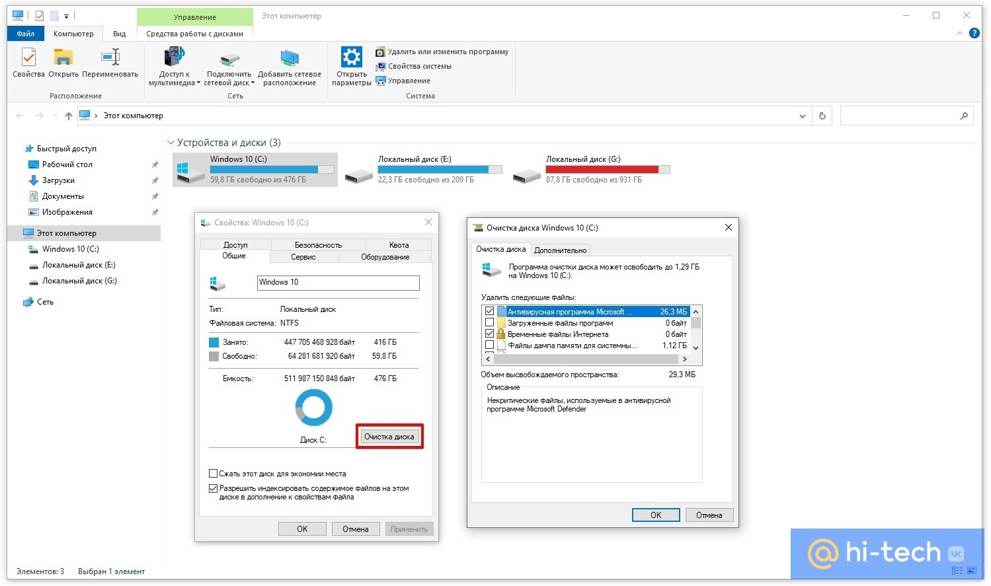Click the Forward navigation arrow
This screenshot has width=991, height=586.
coord(40,116)
